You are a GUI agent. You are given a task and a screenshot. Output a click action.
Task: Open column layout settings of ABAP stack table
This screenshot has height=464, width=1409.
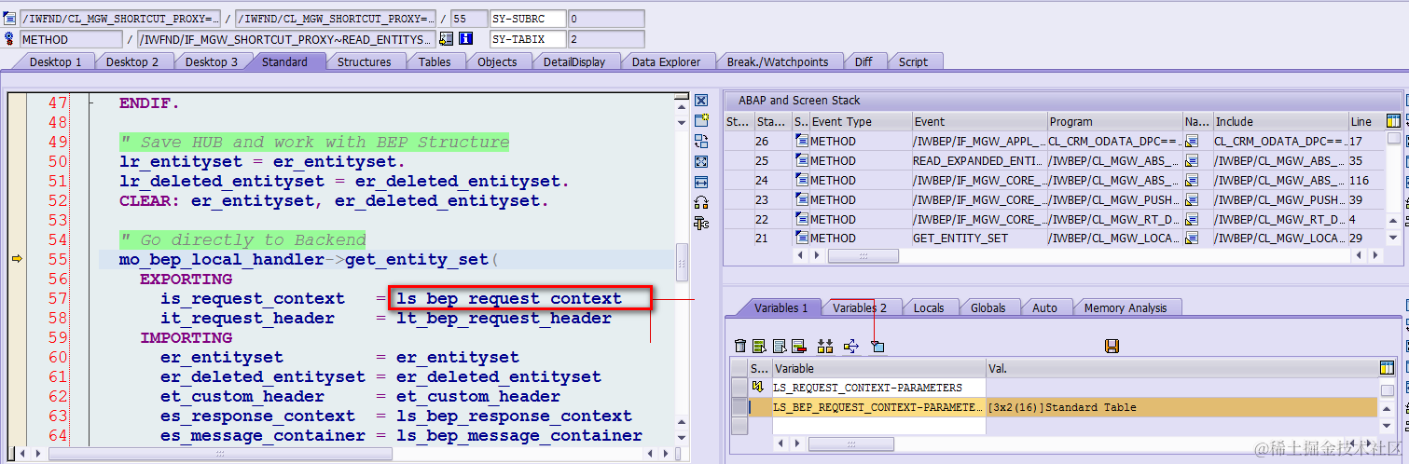tap(1393, 121)
